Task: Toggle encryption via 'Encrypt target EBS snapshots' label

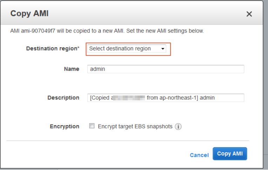Action: coord(135,127)
